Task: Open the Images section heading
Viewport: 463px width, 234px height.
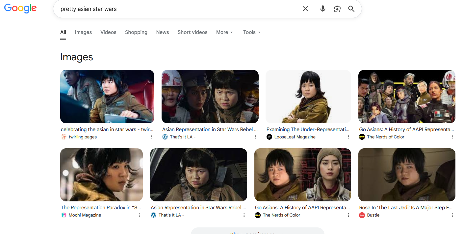Action: tap(77, 57)
